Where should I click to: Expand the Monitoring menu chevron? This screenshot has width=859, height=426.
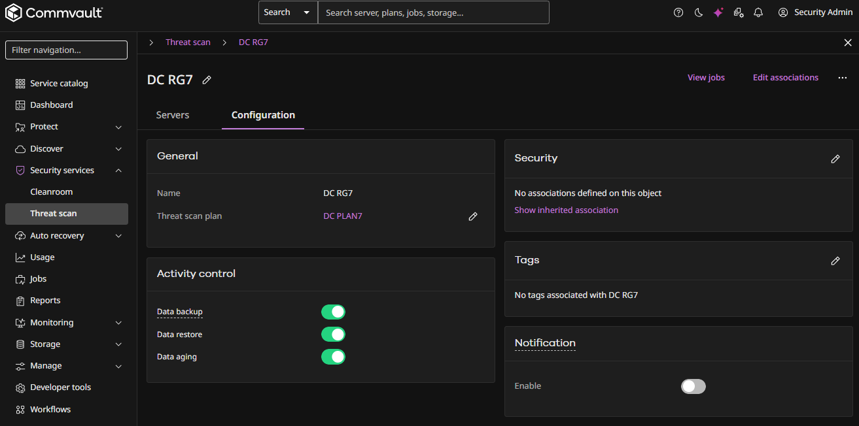point(118,323)
